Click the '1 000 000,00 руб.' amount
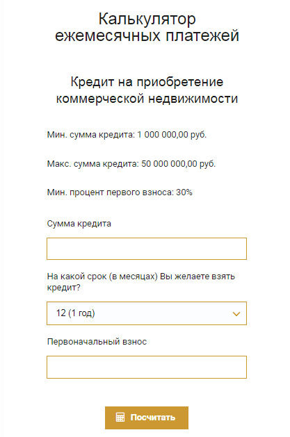 point(172,135)
